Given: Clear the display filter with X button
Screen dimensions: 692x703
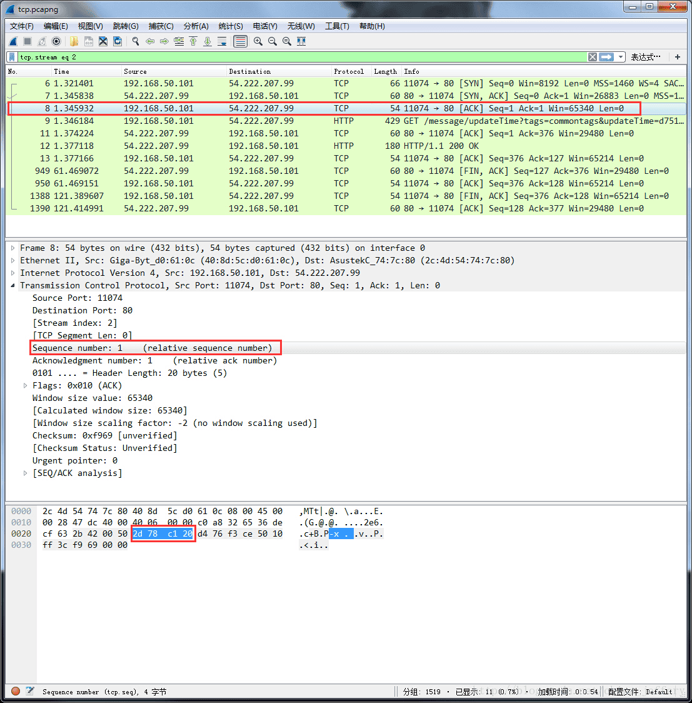Looking at the screenshot, I should tap(593, 57).
